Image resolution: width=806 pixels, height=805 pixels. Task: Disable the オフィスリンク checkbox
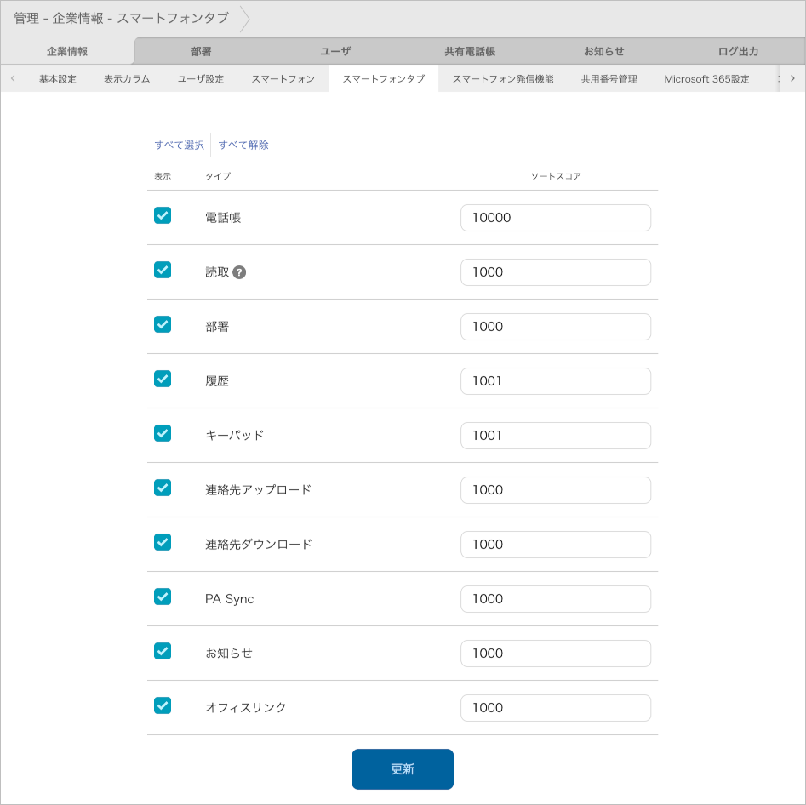162,707
